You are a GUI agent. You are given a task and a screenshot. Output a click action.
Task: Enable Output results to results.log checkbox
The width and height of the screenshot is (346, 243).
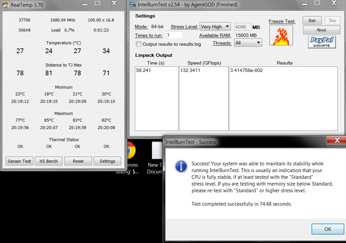[x=139, y=44]
